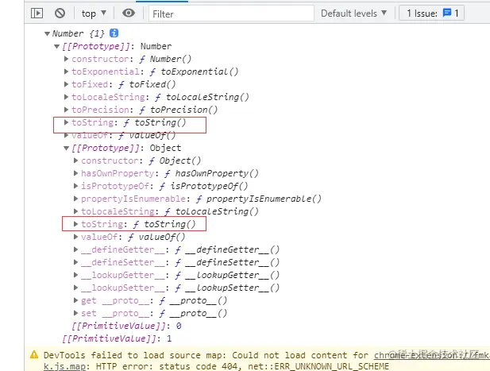Click the 'ƒ __lookupSetter__()' function value
The image size is (490, 371).
(x=227, y=288)
